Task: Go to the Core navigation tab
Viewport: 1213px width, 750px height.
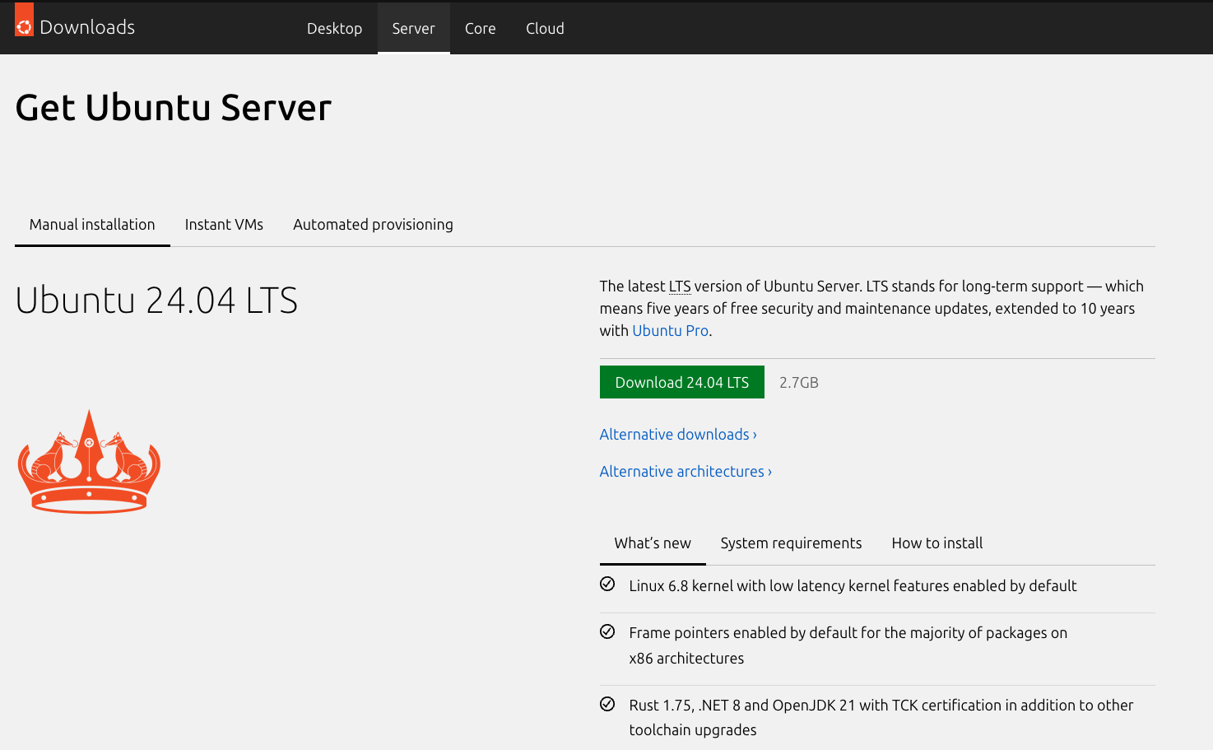Action: click(480, 28)
